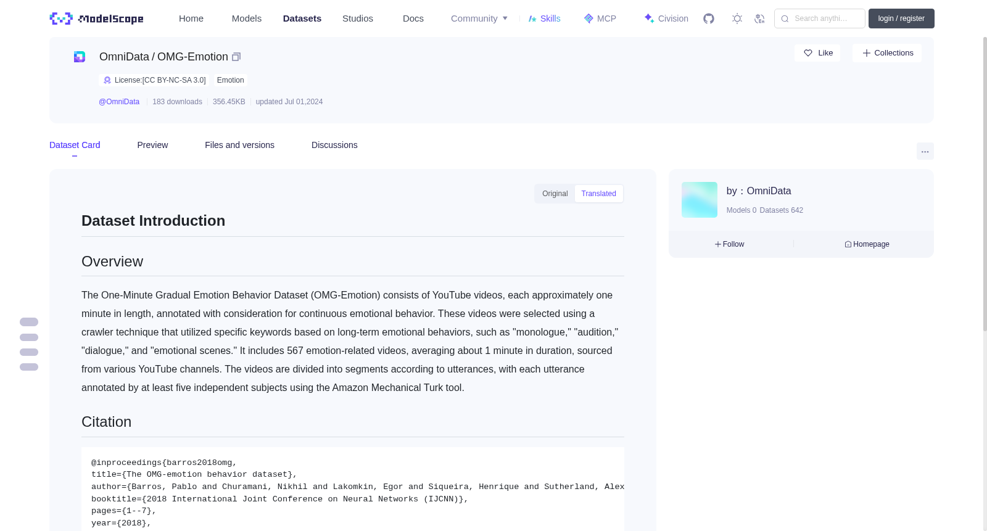The height and width of the screenshot is (531, 987).
Task: Switch site language with the globe icon
Action: pyautogui.click(x=759, y=19)
